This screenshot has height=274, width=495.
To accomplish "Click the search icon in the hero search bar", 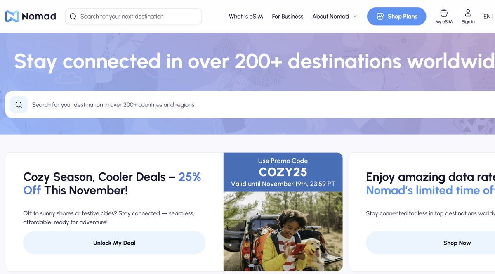I will (19, 105).
